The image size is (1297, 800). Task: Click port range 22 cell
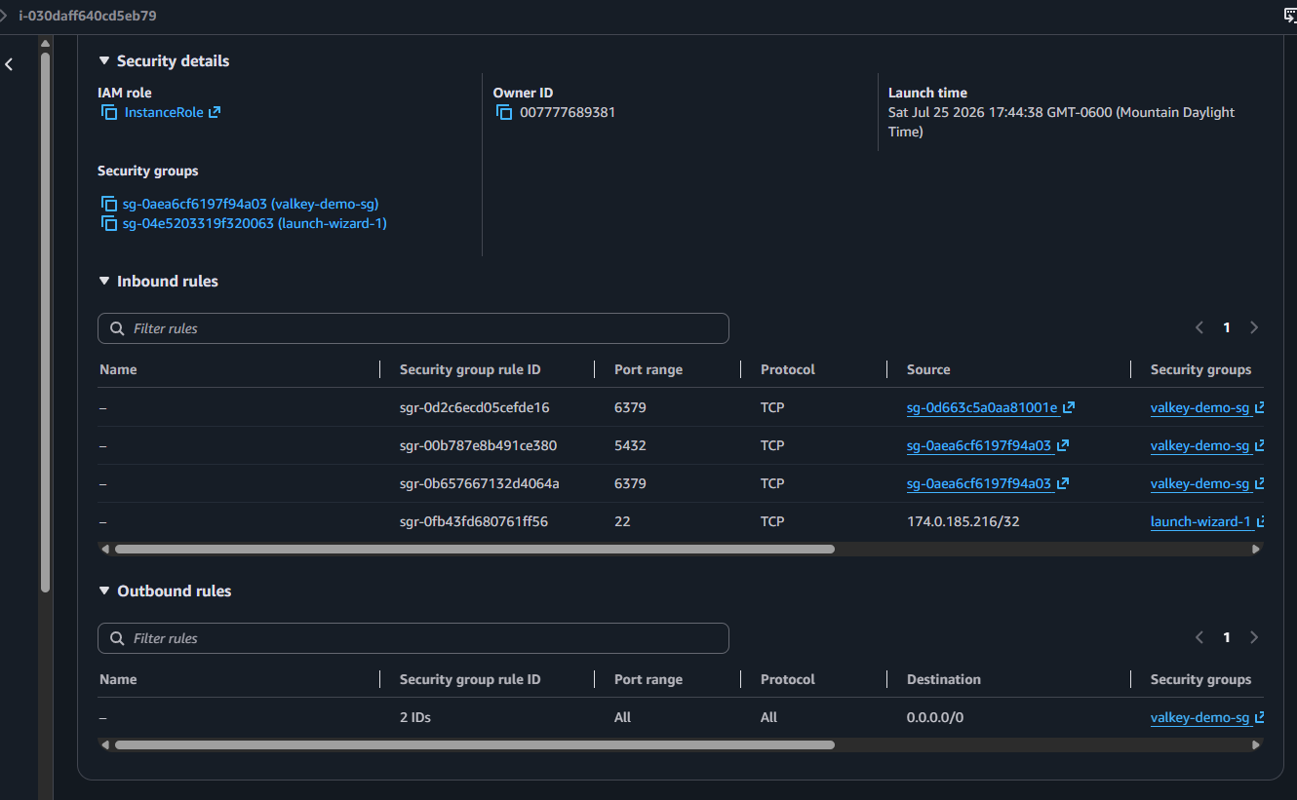(622, 521)
